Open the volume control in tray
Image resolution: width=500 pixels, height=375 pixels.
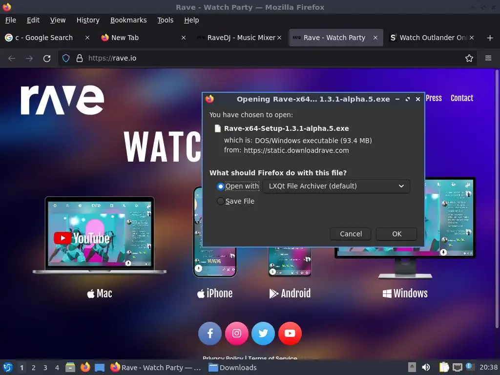click(x=426, y=368)
